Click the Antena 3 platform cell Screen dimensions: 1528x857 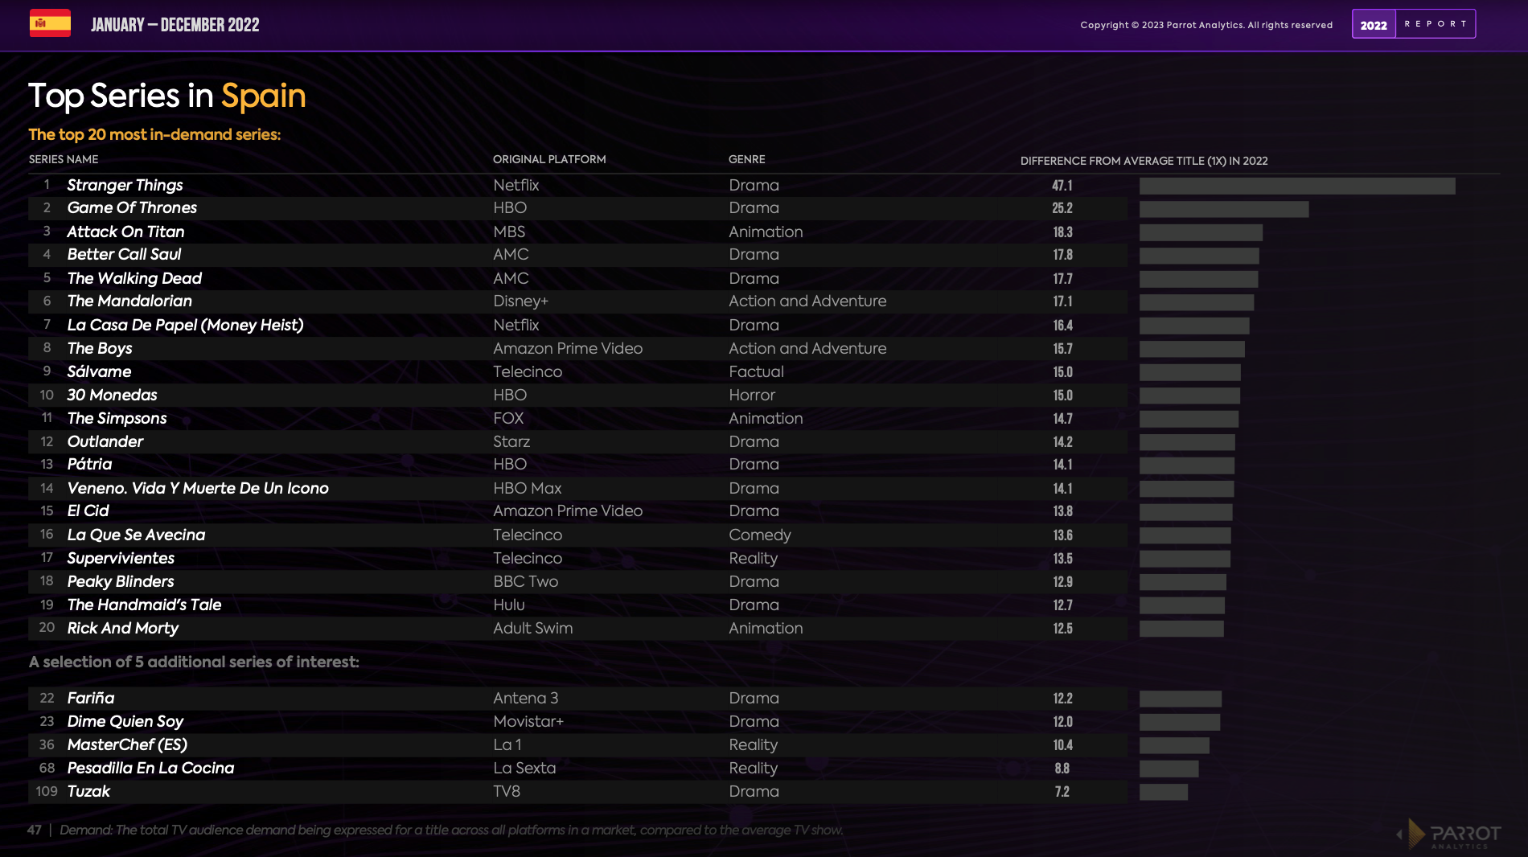[x=526, y=698]
